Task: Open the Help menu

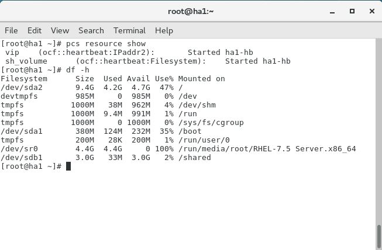Action: click(x=164, y=30)
